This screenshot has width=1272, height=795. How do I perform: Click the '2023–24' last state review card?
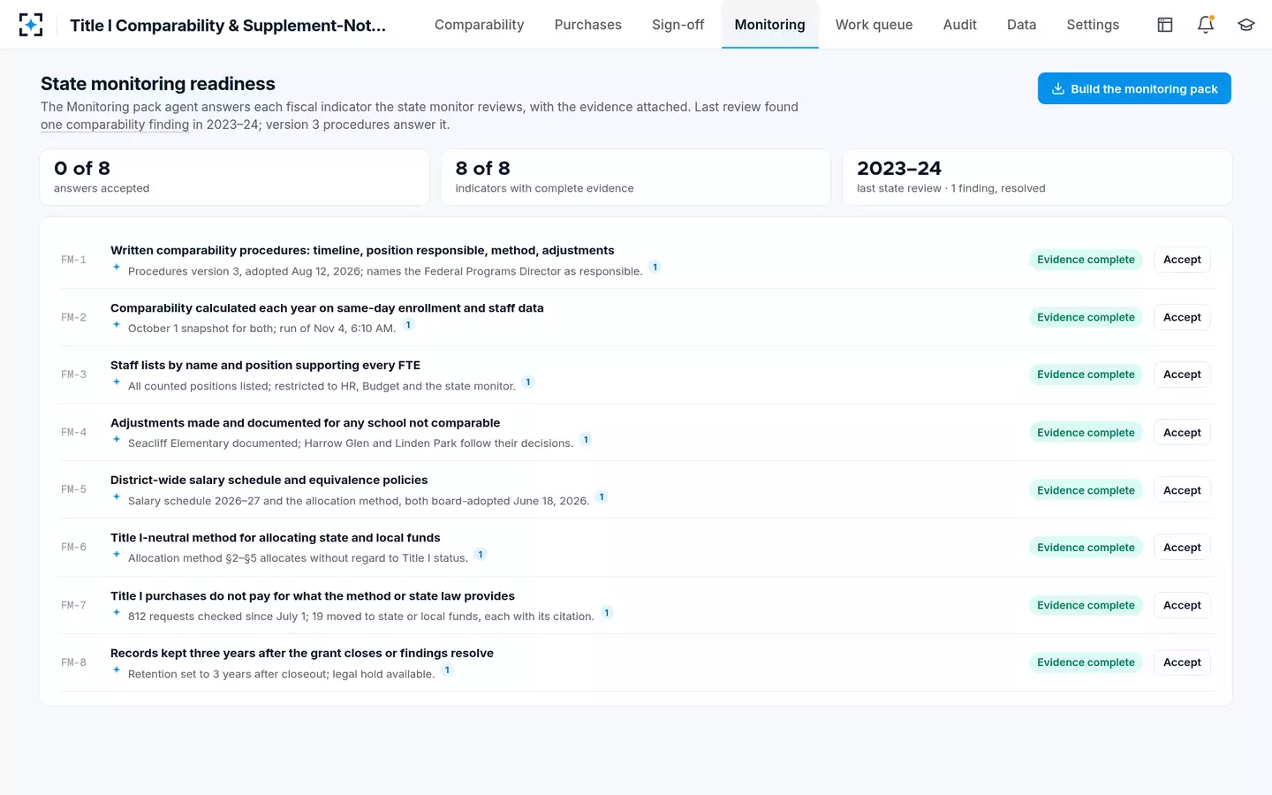1037,178
